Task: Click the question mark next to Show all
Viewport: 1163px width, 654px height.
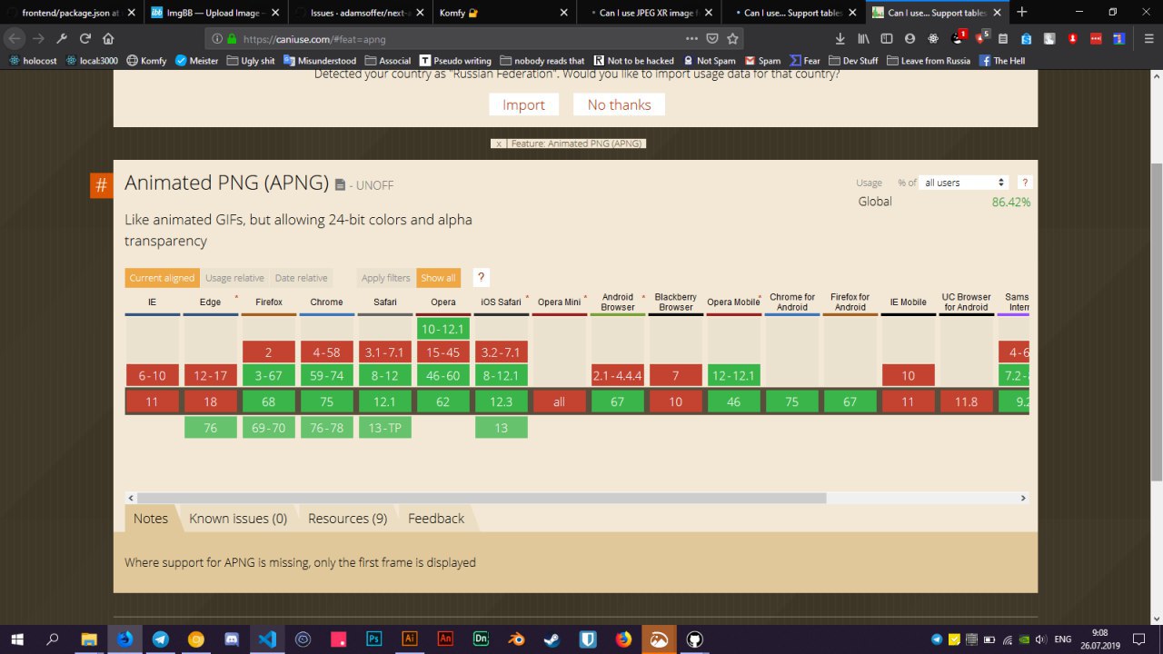Action: (x=482, y=278)
